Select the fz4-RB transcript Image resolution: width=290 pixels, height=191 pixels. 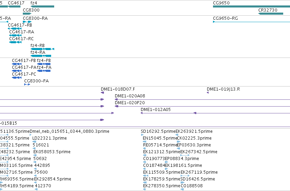pos(37,46)
